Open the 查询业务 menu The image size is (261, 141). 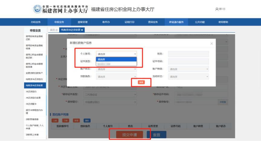pos(153,22)
